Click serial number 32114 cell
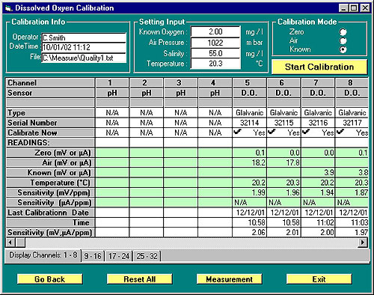Image resolution: width=374 pixels, height=295 pixels. [x=249, y=123]
